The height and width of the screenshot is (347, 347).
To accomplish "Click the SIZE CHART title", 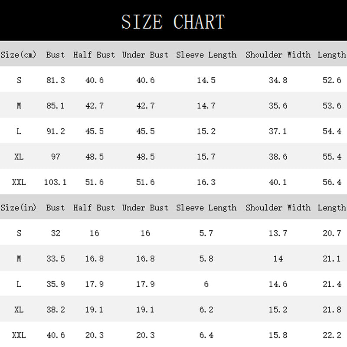I will 173,22.
